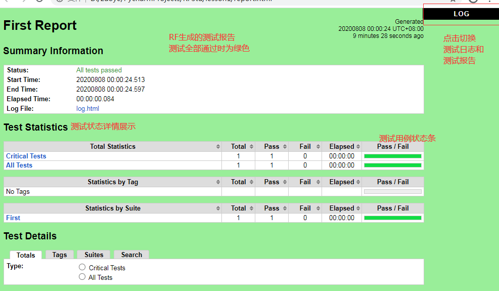Click the 'Summary Information' heading
499x291 pixels.
(53, 51)
